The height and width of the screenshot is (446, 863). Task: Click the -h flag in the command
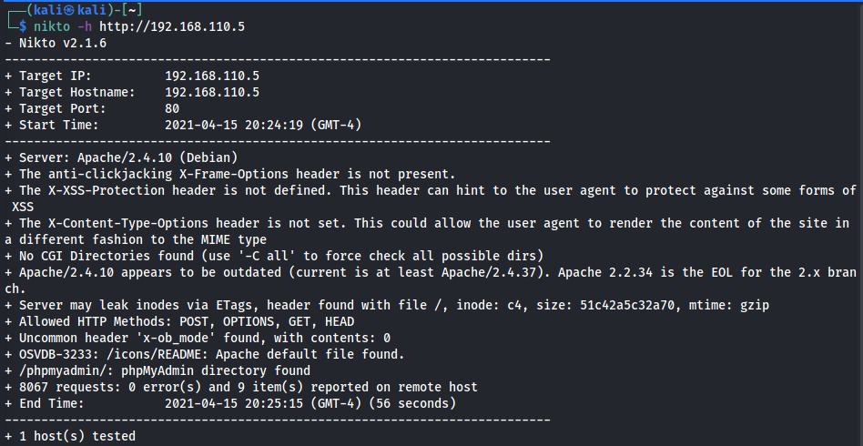click(x=85, y=26)
